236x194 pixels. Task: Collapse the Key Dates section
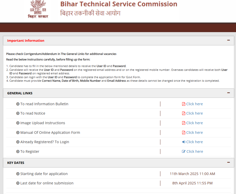(x=228, y=162)
